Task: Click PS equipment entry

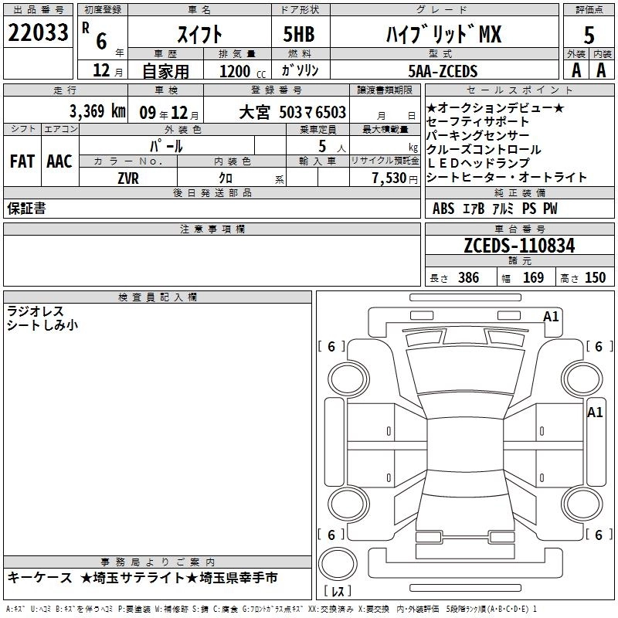Action: (x=529, y=209)
